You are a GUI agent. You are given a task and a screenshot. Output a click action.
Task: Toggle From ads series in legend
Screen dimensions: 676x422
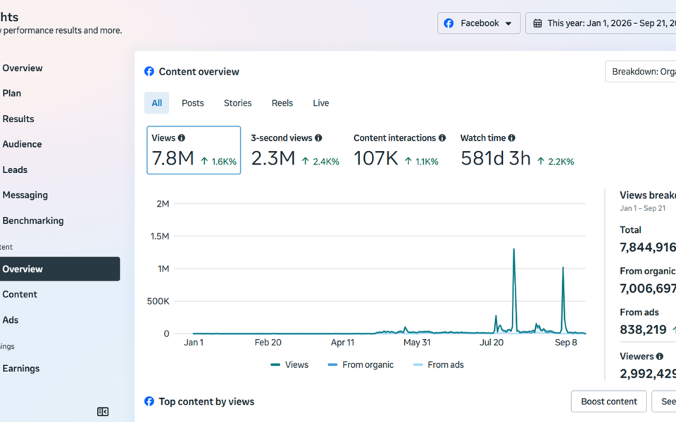439,365
